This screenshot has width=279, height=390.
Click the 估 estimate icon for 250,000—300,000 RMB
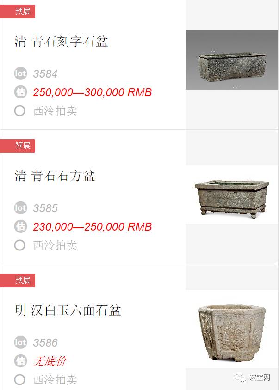pyautogui.click(x=20, y=92)
